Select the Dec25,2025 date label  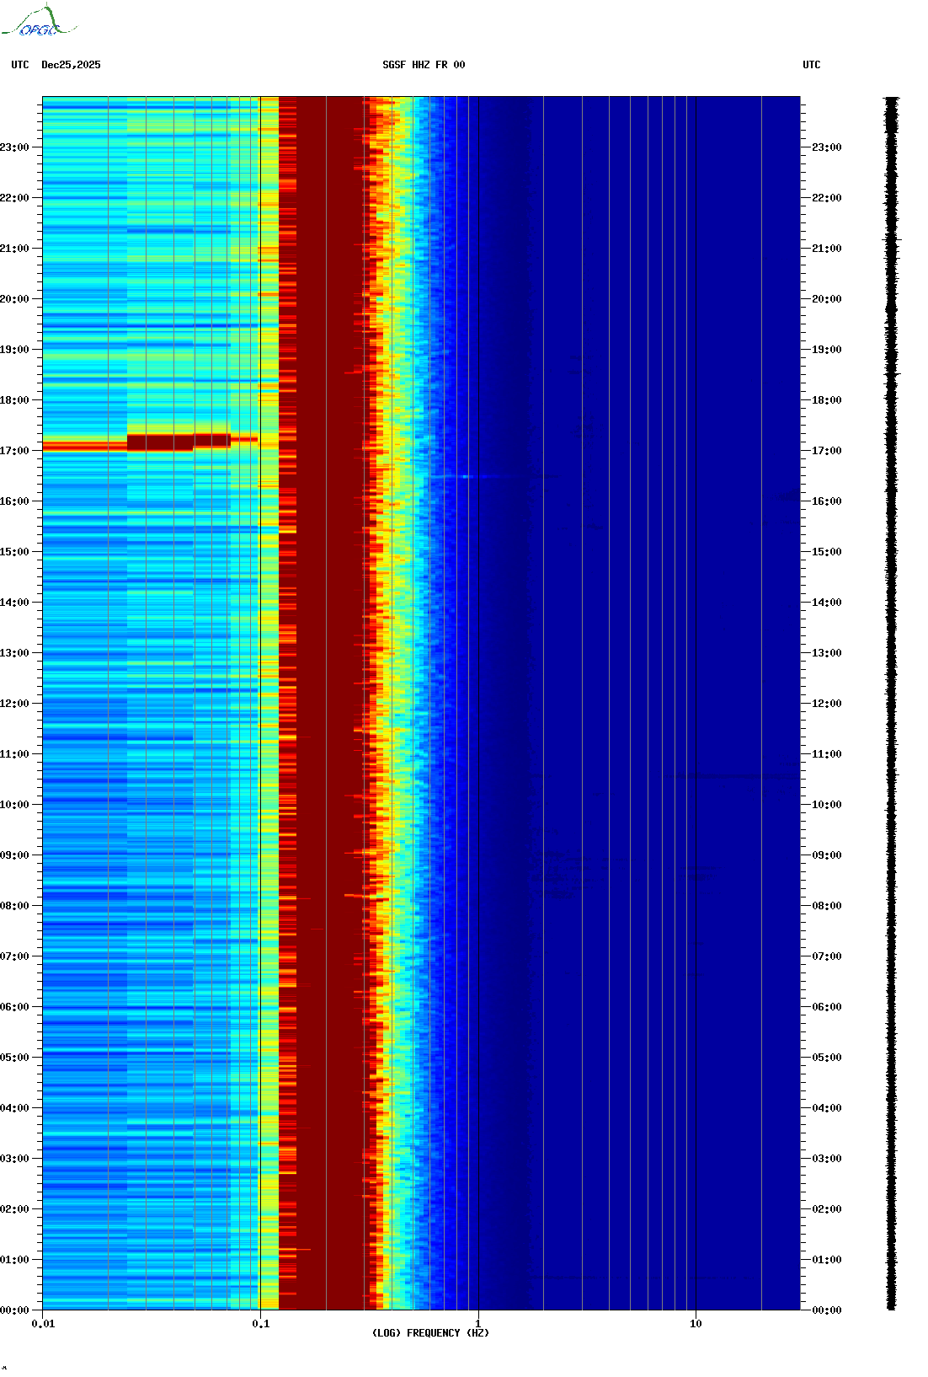pos(71,65)
